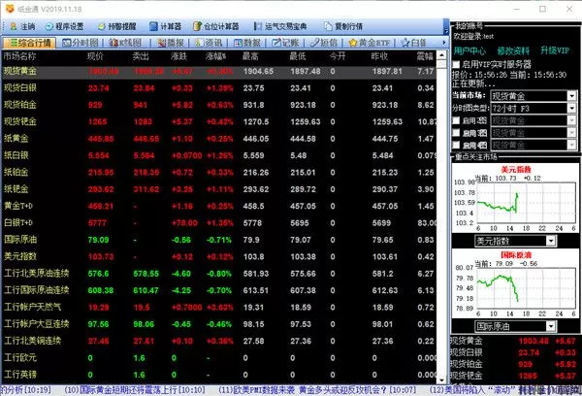
Task: Open news ticker item 欧美PMI数据来袭
Action: tap(317, 390)
